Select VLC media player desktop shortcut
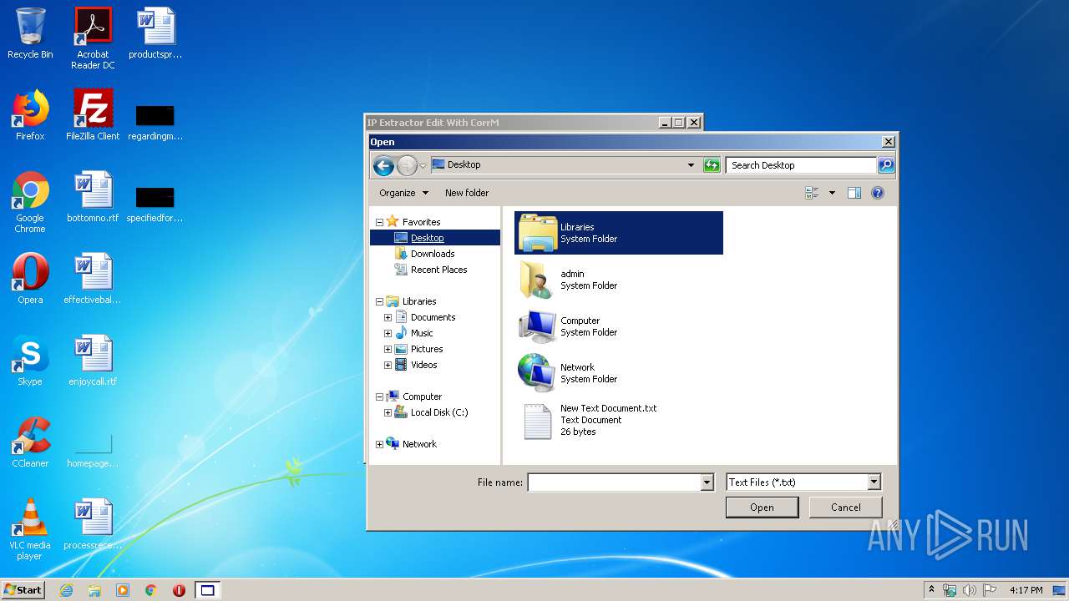The height and width of the screenshot is (601, 1069). click(30, 529)
